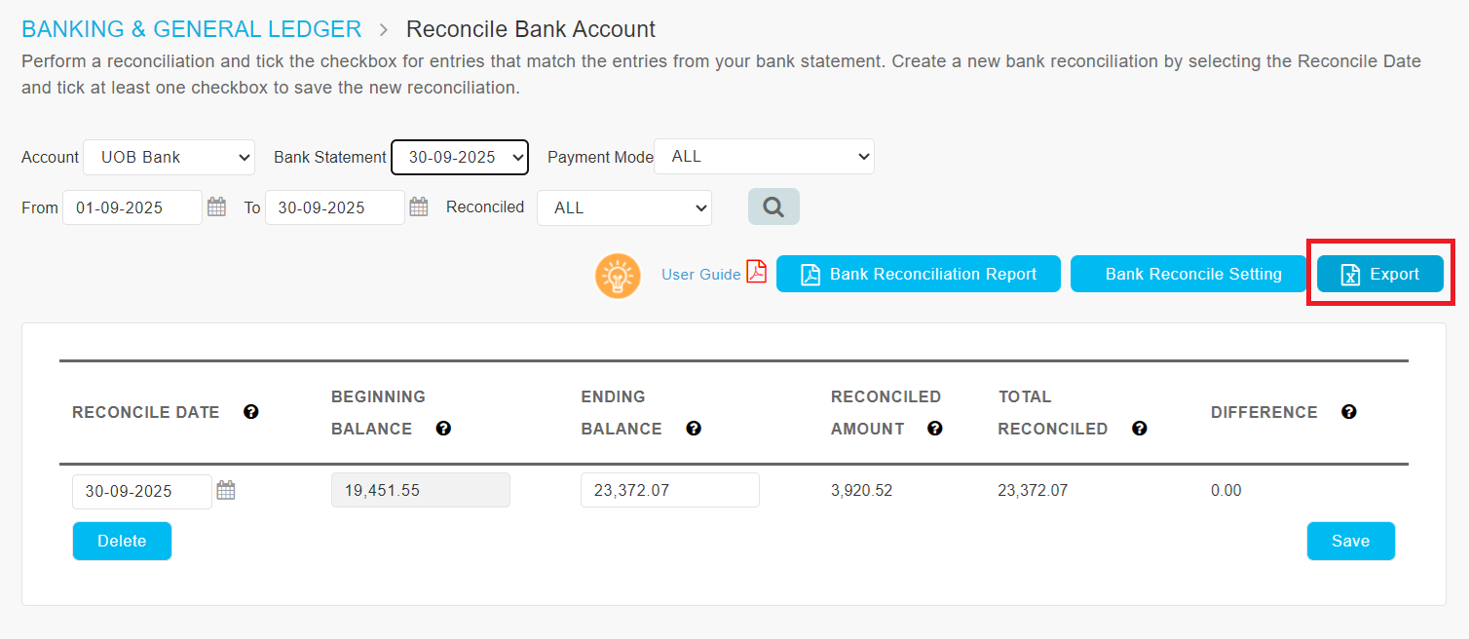The width and height of the screenshot is (1469, 639).
Task: Show help tooltip for Difference column
Action: tap(1349, 412)
